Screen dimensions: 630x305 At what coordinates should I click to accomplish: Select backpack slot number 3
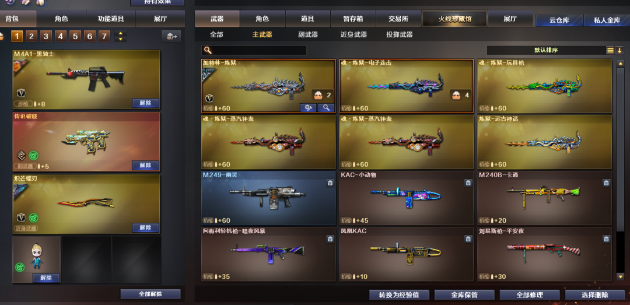click(x=46, y=37)
